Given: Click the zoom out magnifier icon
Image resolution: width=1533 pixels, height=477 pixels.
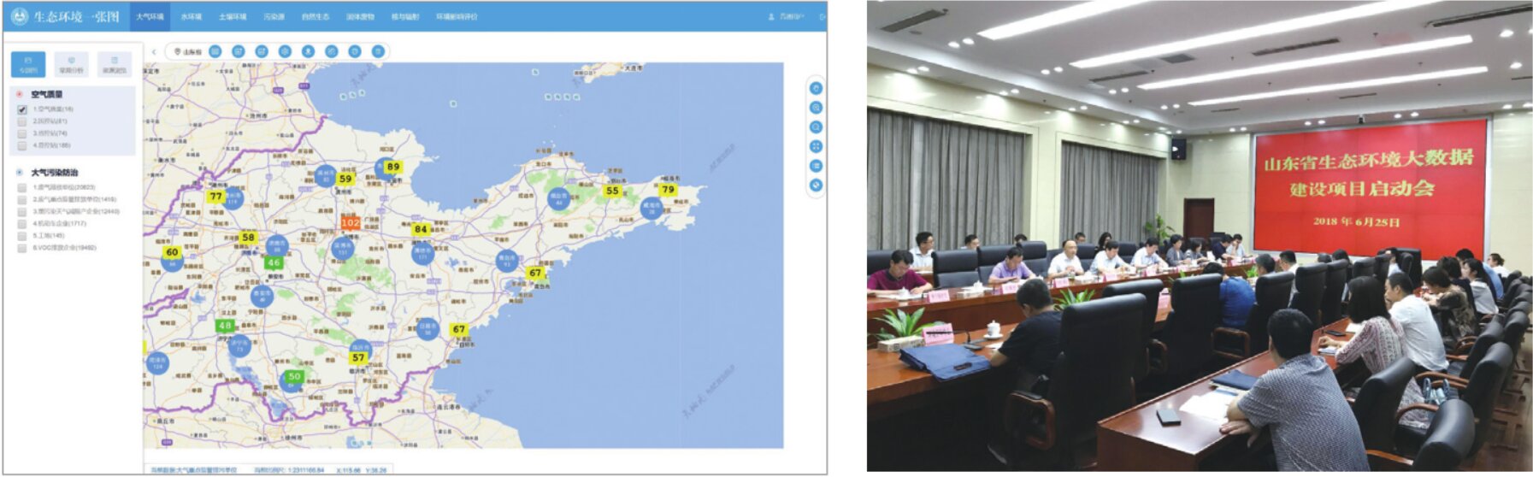Looking at the screenshot, I should tap(816, 127).
